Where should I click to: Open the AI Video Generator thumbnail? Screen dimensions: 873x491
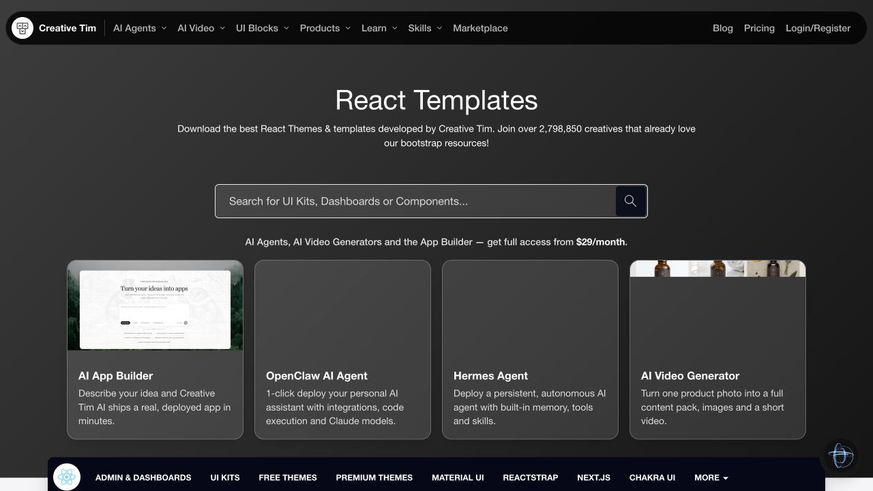click(717, 269)
